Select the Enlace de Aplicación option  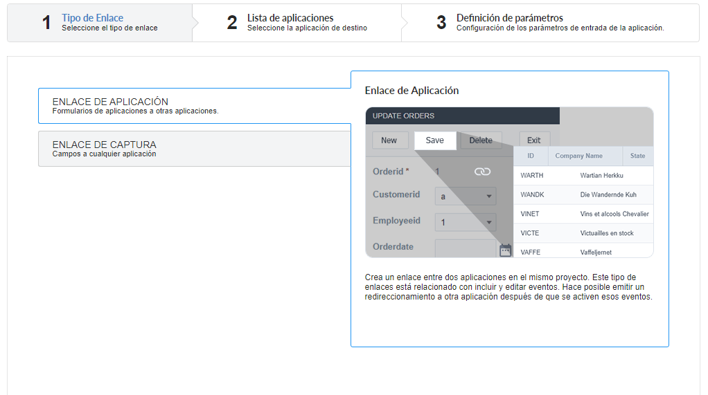[195, 106]
